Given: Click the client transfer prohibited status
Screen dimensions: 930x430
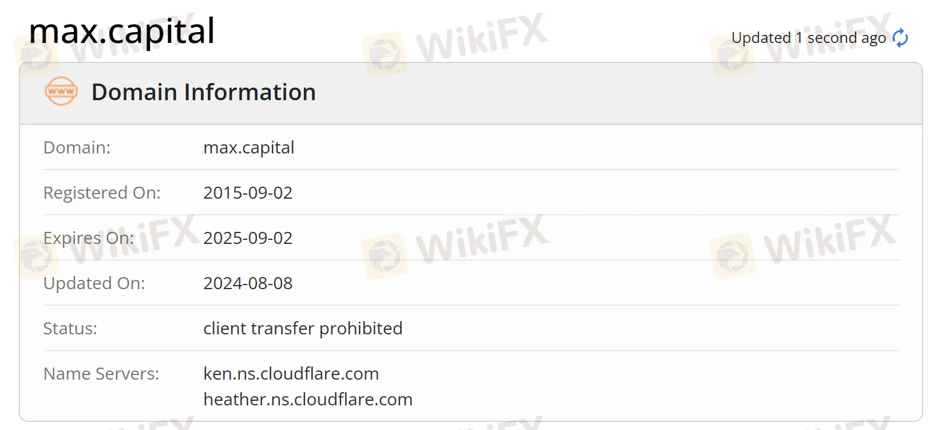Looking at the screenshot, I should tap(303, 329).
